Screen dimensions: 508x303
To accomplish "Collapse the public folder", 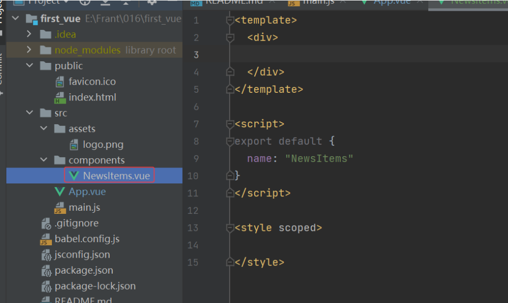I will [29, 65].
